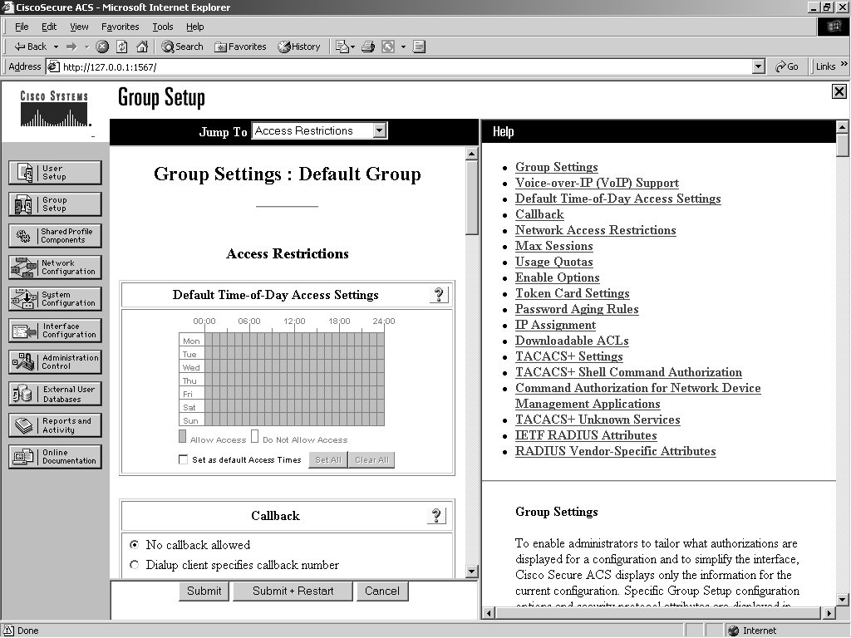The image size is (851, 638).
Task: Open Group Setup in the sidebar
Action: tap(55, 204)
